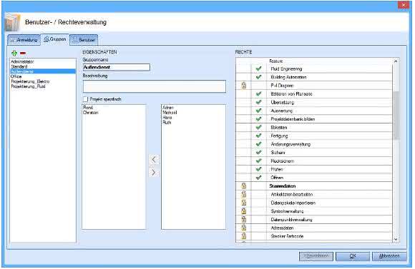Image resolution: width=415 pixels, height=269 pixels.
Task: Toggle the Etiketten checkmark
Action: coord(258,127)
